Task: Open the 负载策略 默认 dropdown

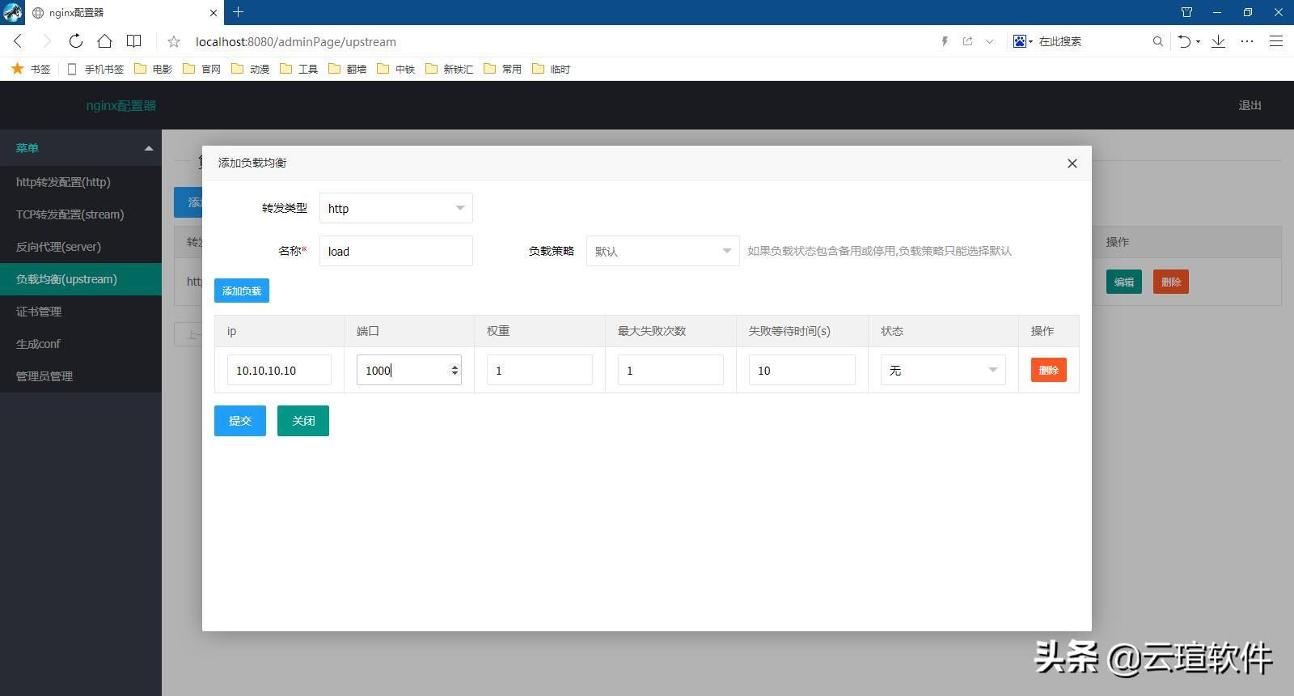Action: (663, 252)
